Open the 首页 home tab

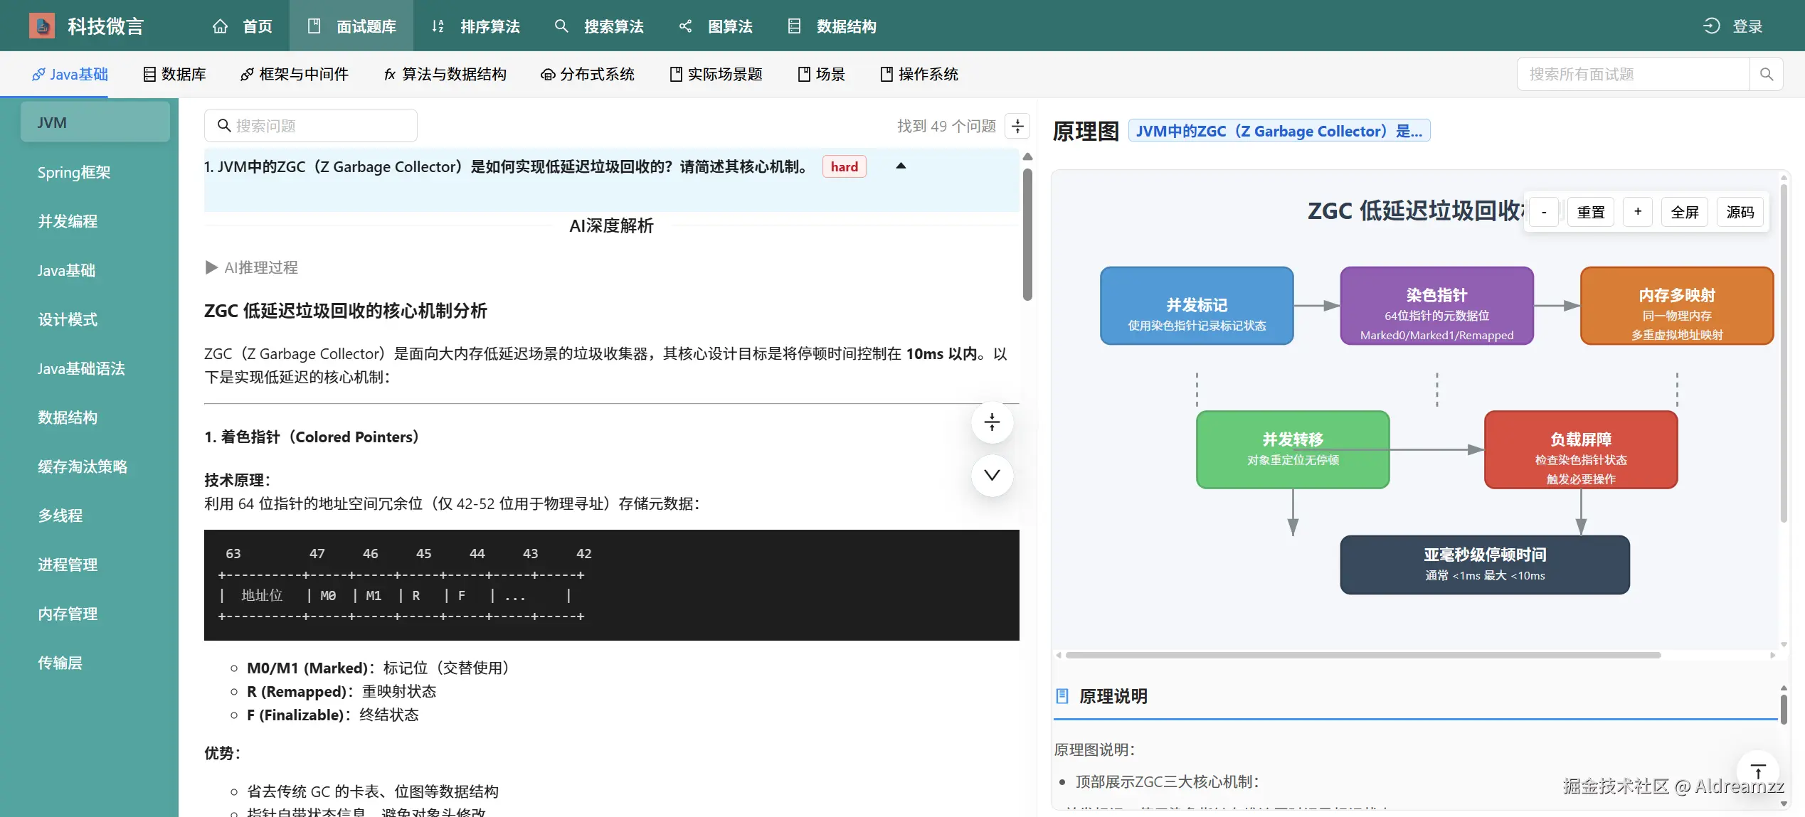point(243,26)
